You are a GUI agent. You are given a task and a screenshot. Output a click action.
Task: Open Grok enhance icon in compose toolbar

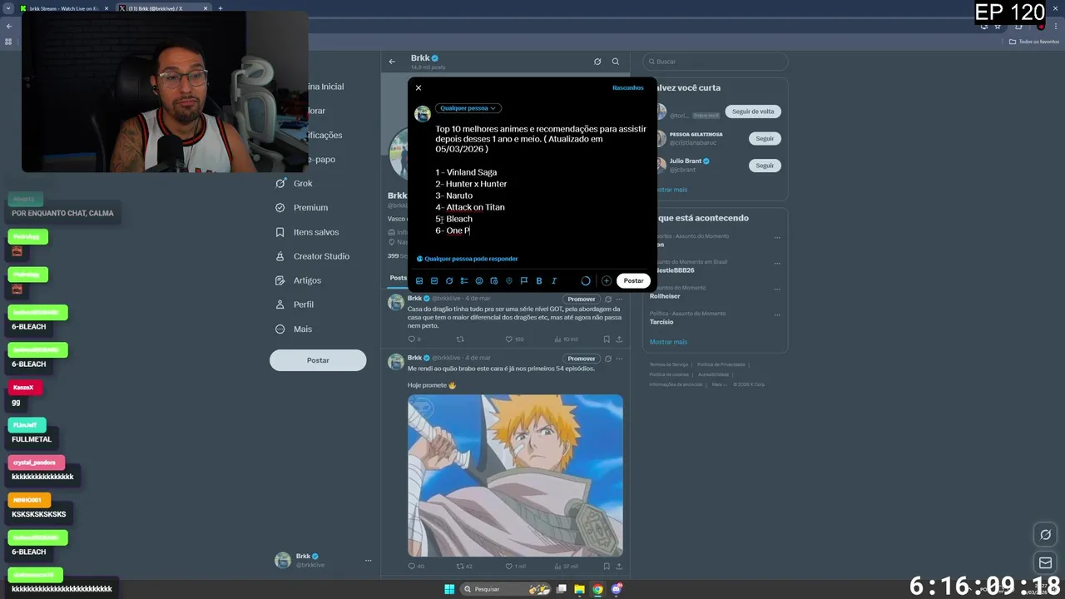tap(449, 281)
